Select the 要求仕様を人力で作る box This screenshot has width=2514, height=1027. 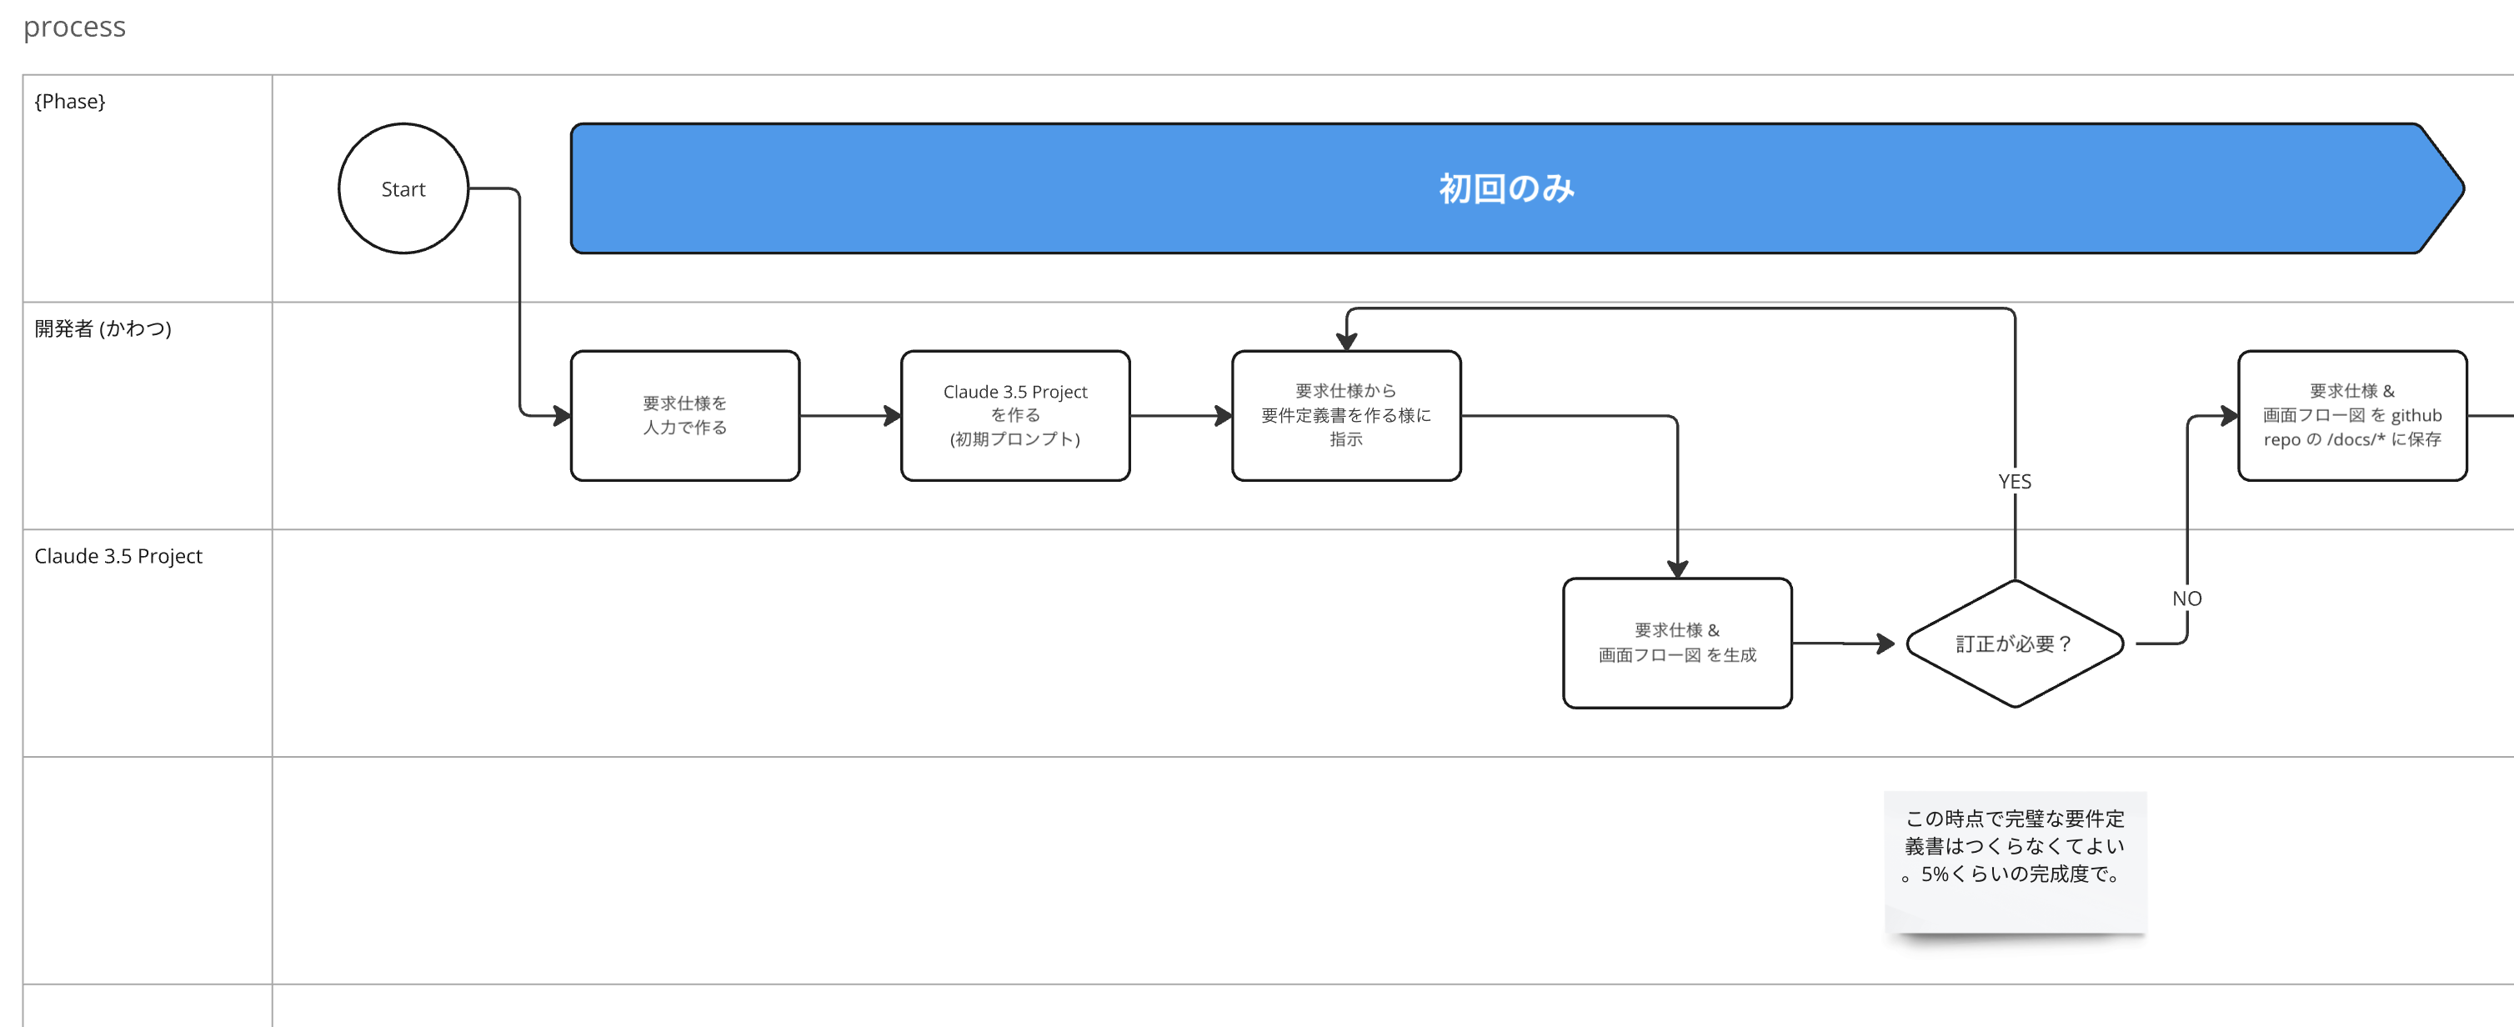(684, 416)
